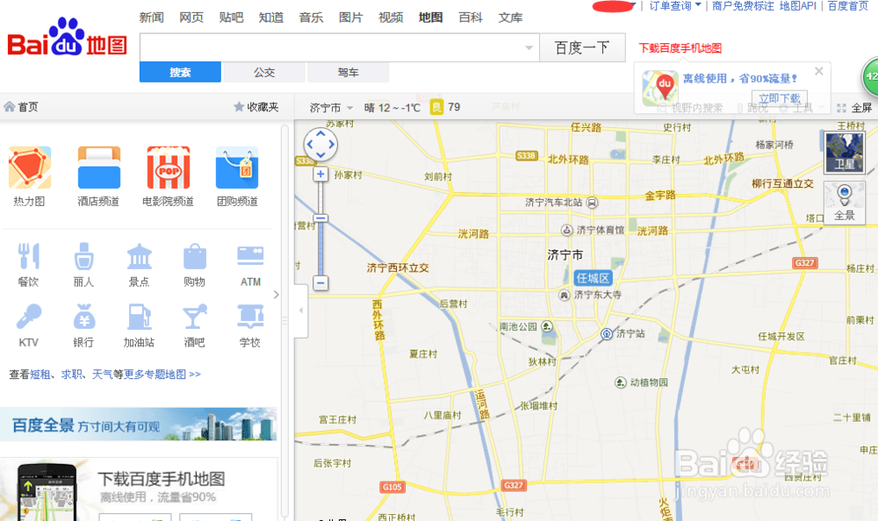Select the 银行 bank category icon

pos(84,316)
